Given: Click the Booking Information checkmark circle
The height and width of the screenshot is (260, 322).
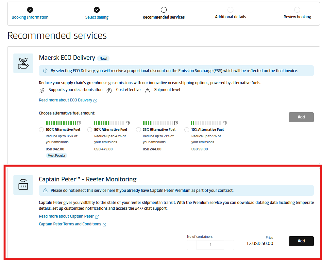Looking at the screenshot, I should (x=30, y=10).
